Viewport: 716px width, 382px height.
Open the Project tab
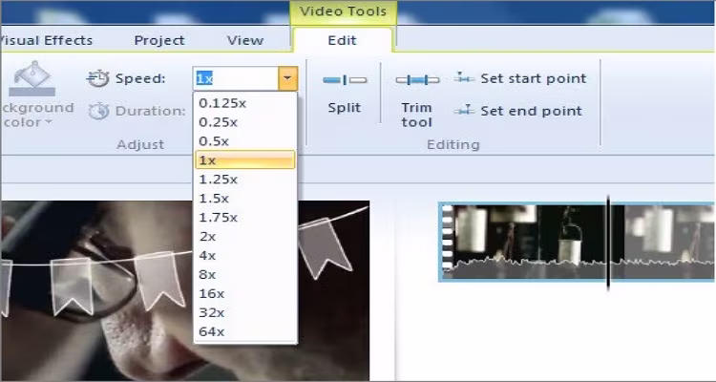pos(159,40)
